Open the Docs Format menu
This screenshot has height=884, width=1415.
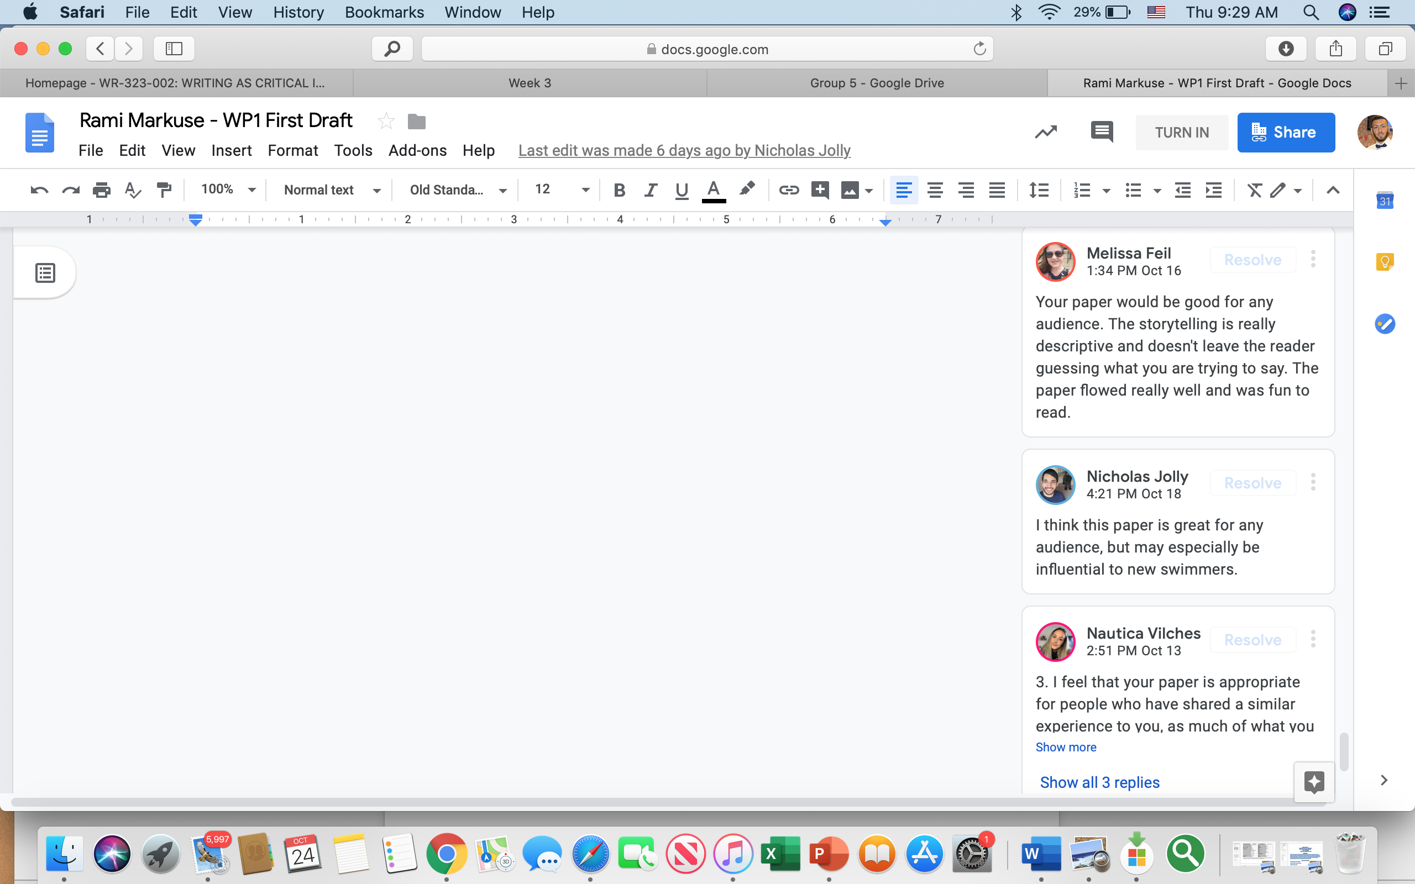tap(293, 150)
